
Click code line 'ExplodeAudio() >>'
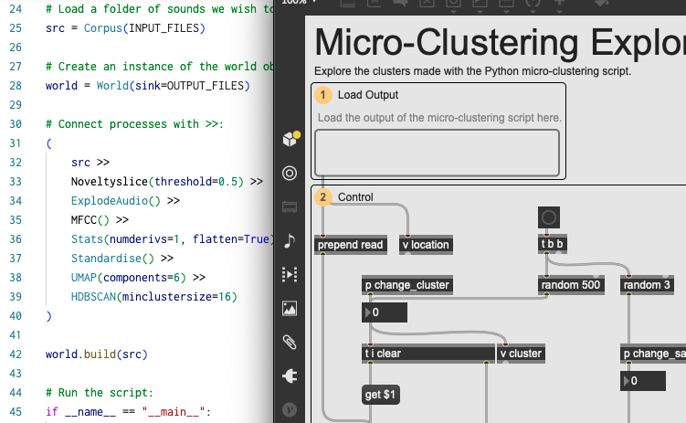(x=125, y=201)
